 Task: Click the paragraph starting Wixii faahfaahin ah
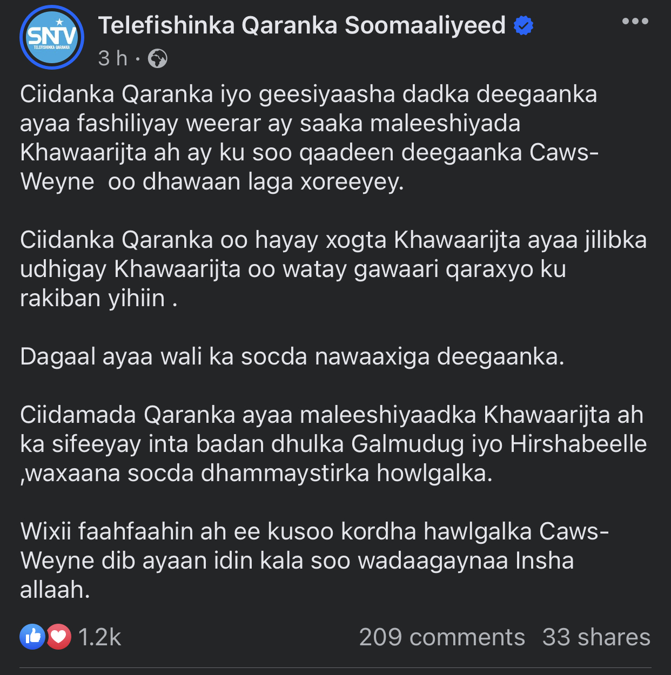pyautogui.click(x=314, y=561)
